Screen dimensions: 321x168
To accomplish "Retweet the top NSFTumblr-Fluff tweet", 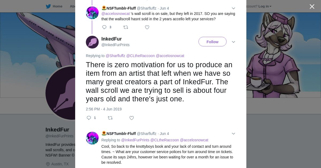I will 125,27.
